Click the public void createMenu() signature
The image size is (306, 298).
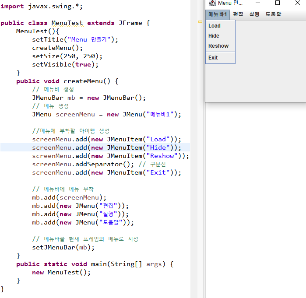point(67,81)
